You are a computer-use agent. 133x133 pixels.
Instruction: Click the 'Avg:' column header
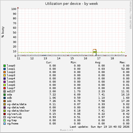(x=98, y=62)
